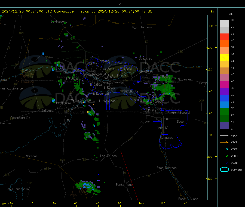Viewport: 245px width, 207px height.
Task: Click the L_Malvinas map label
Action: (x=107, y=101)
